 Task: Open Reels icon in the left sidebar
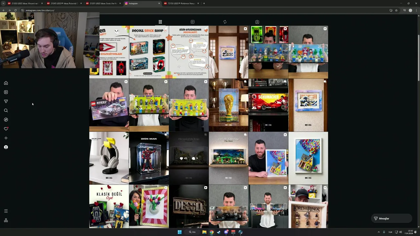6,92
